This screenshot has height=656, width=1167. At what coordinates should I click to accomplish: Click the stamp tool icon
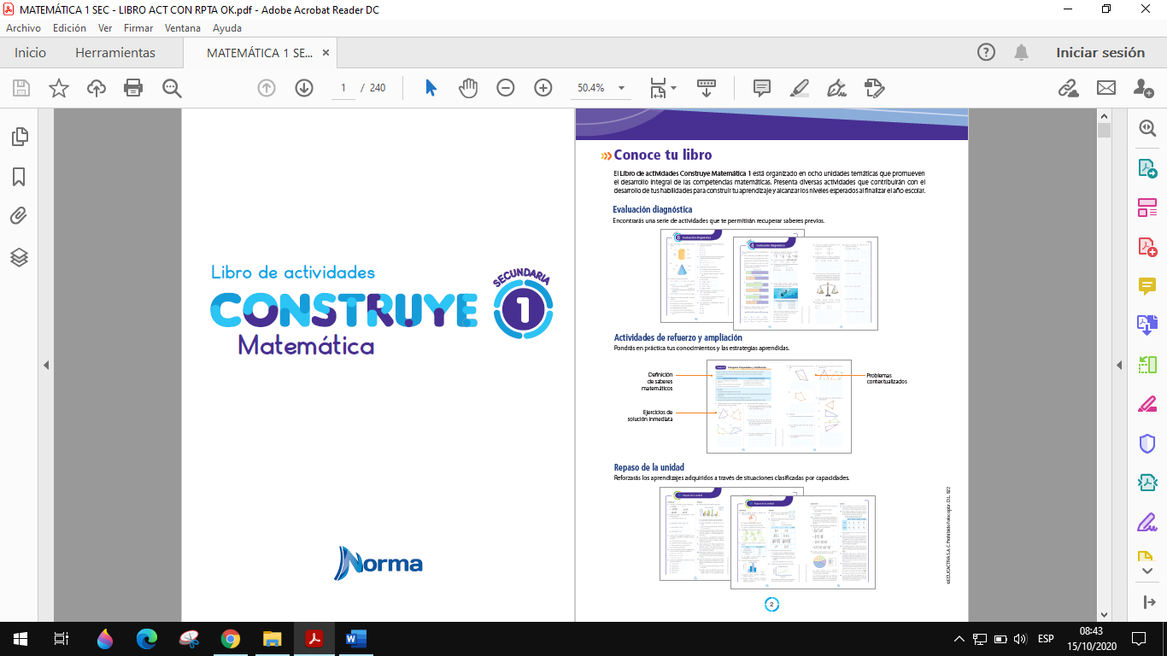874,88
